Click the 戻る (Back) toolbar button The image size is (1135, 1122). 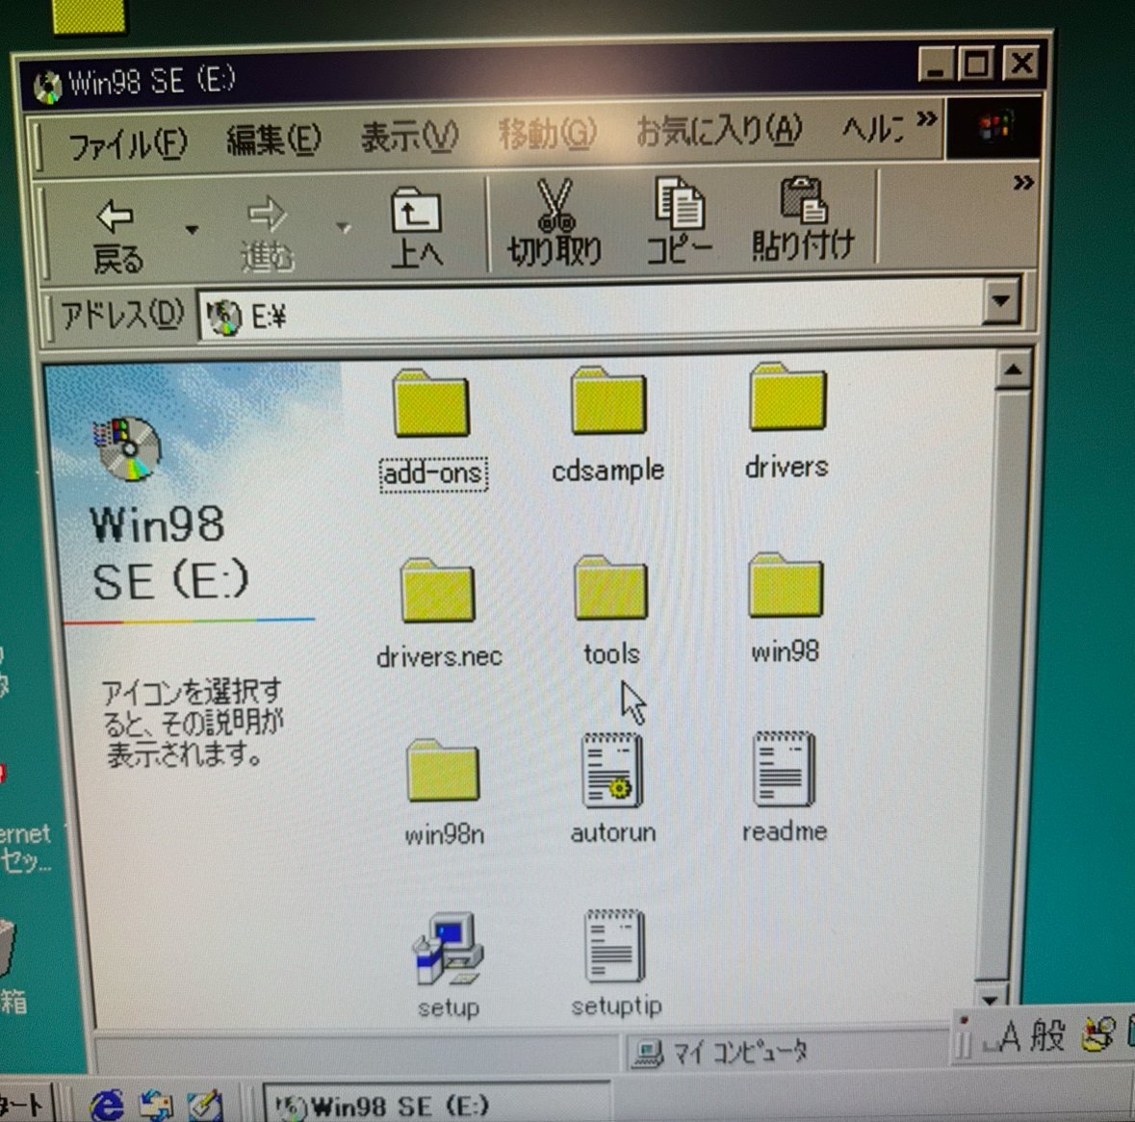click(x=117, y=236)
